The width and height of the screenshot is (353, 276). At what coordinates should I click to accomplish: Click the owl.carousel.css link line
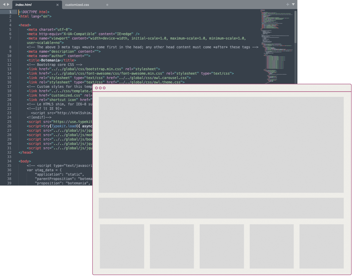point(109,78)
